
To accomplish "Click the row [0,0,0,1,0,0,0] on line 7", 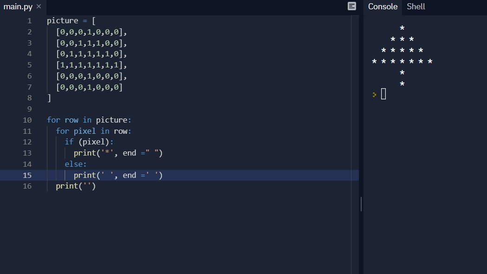I will tap(90, 87).
